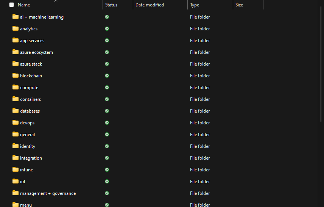Click the sync status icon for azure stack
This screenshot has height=207, width=324.
(107, 64)
